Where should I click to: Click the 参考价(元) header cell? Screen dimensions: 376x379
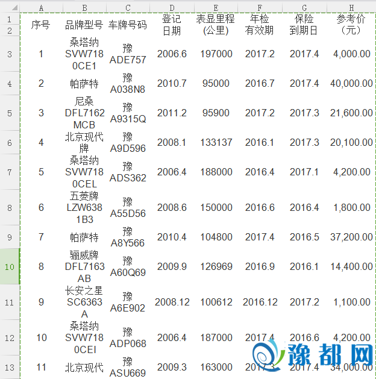click(352, 25)
